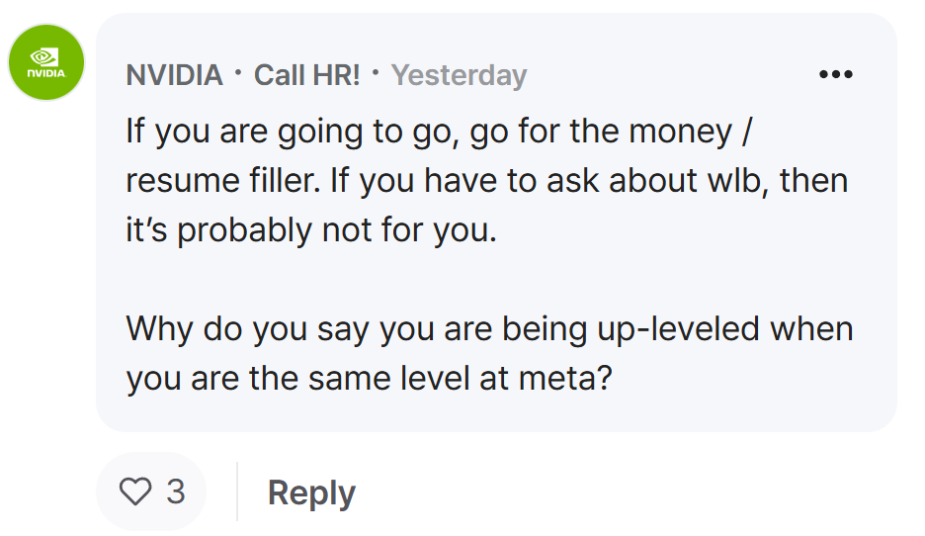Click the divider line beside the Reply button

tap(237, 491)
